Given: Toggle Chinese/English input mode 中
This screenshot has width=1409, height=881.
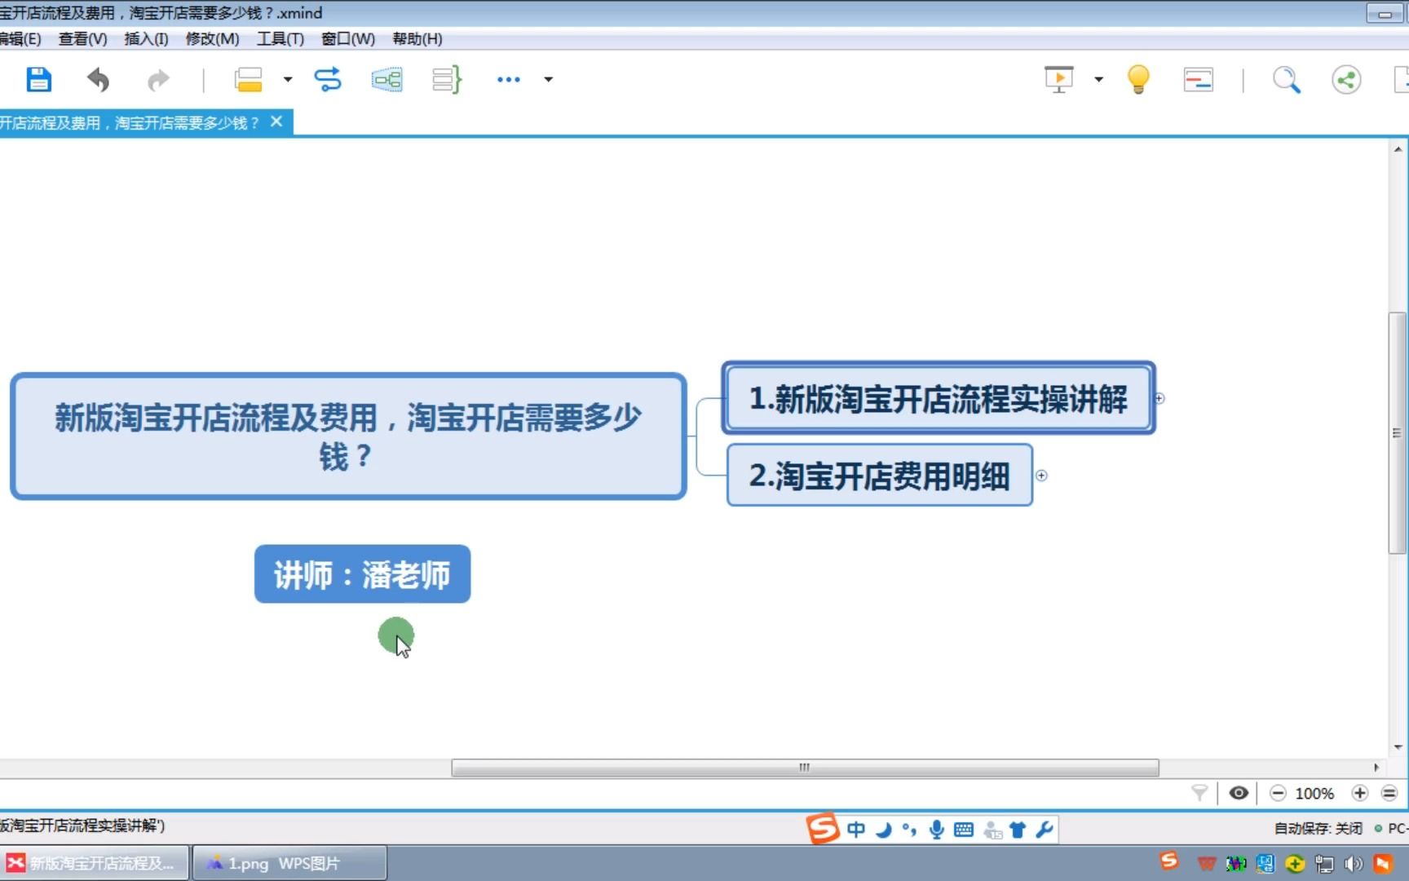Looking at the screenshot, I should pos(855,830).
